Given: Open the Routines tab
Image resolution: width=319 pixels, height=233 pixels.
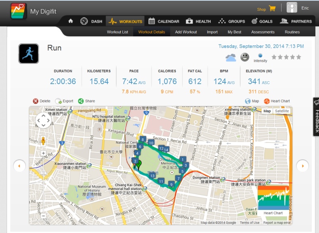Looking at the screenshot, I should (x=292, y=32).
